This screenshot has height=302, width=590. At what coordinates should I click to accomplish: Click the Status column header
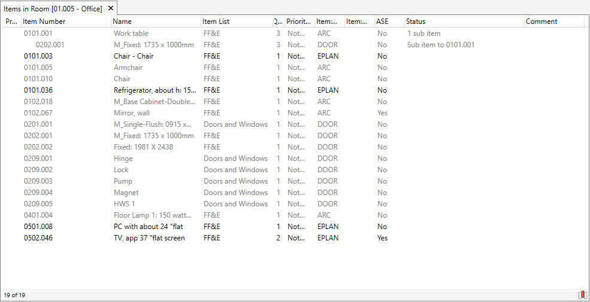tap(464, 22)
